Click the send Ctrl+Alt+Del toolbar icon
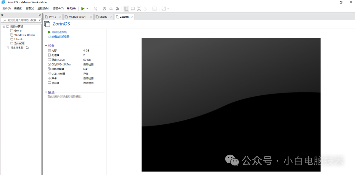Image resolution: width=355 pixels, height=175 pixels. point(96,9)
